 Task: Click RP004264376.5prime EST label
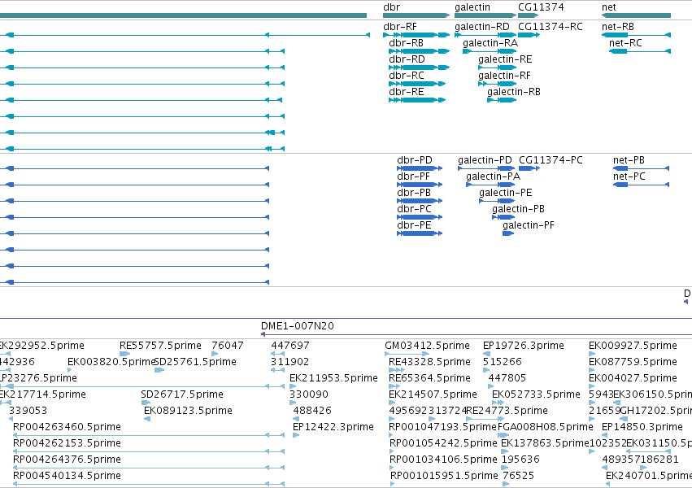(67, 460)
